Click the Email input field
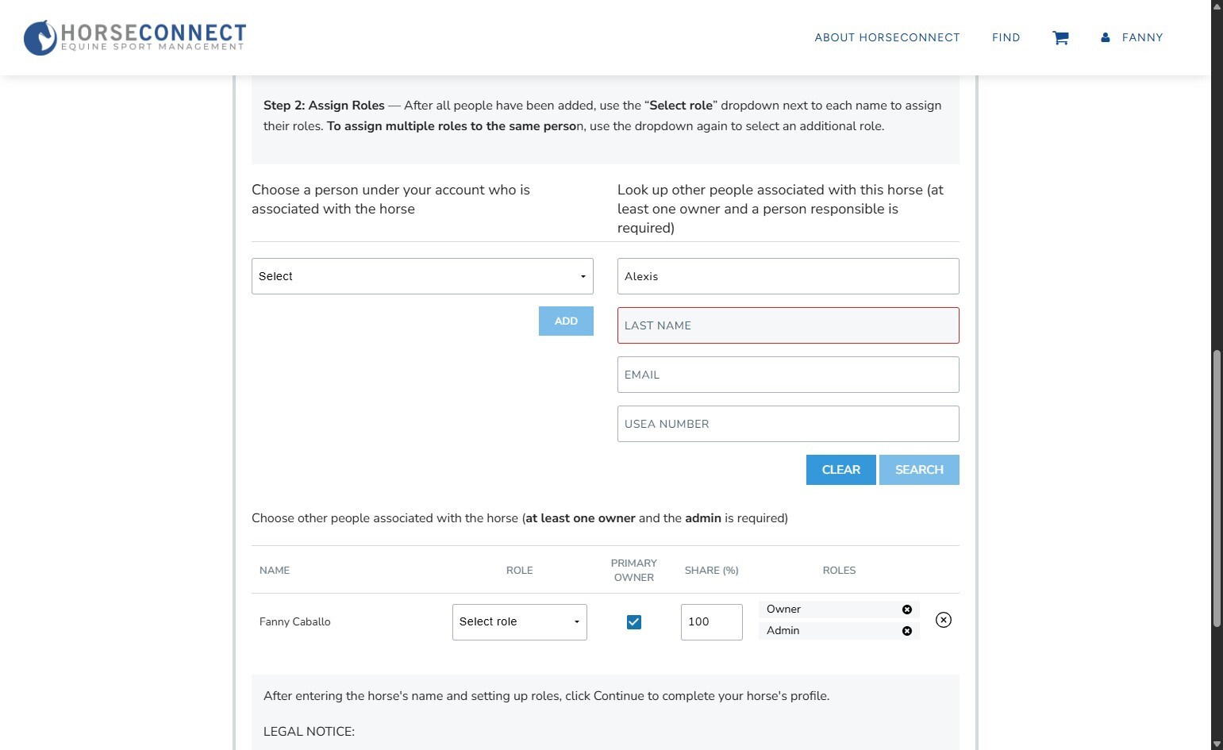 (788, 375)
